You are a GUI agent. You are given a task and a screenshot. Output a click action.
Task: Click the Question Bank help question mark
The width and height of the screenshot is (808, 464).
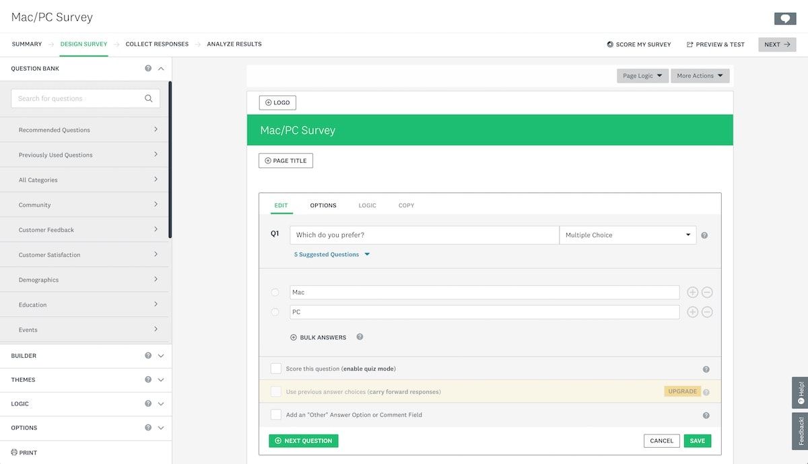pos(148,69)
